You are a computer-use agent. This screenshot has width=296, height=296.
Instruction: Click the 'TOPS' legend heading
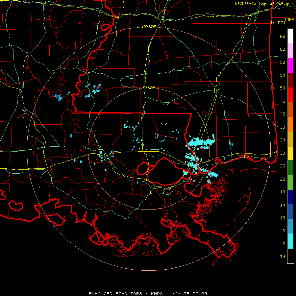click(289, 20)
